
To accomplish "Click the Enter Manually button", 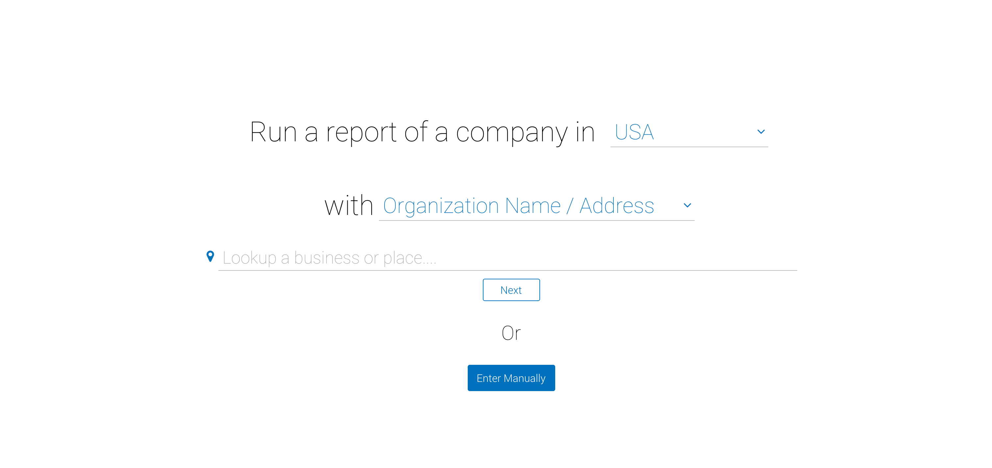I will 511,378.
